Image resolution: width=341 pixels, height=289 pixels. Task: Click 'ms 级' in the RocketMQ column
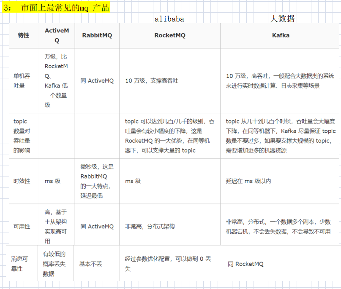pos(133,181)
